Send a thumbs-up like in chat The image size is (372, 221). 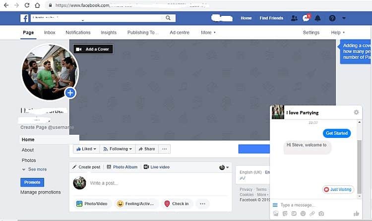tap(356, 214)
